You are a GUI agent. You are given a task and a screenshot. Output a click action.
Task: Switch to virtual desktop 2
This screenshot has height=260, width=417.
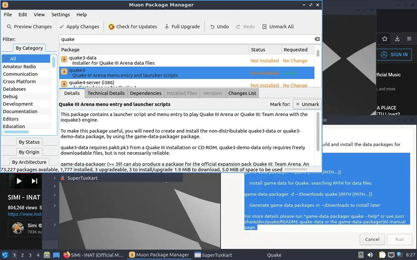point(22,255)
